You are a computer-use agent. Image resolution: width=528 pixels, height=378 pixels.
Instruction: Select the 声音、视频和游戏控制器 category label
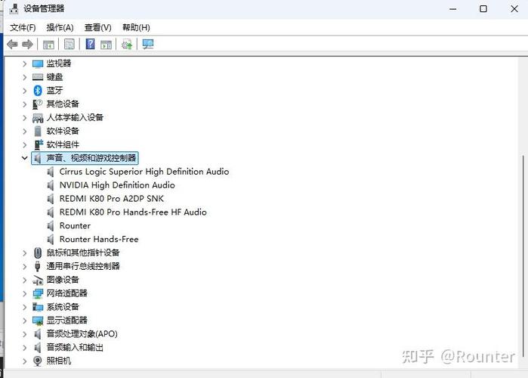click(91, 158)
